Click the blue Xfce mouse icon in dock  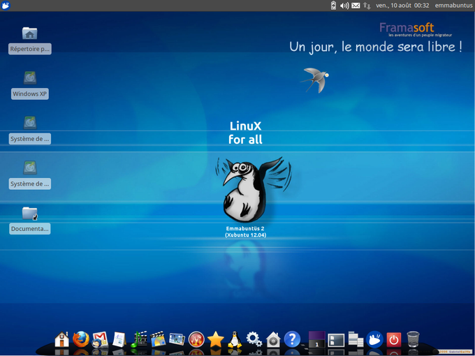374,339
